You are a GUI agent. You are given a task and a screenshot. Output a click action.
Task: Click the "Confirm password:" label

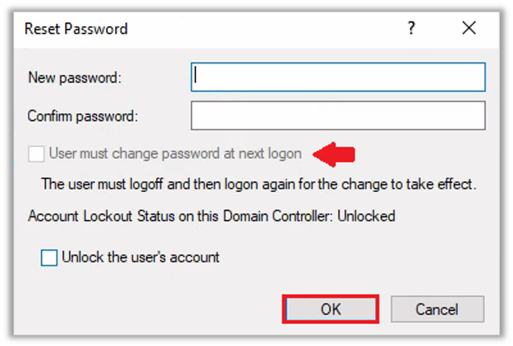83,116
